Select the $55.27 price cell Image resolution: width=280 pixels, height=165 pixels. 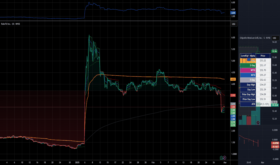tap(263, 75)
